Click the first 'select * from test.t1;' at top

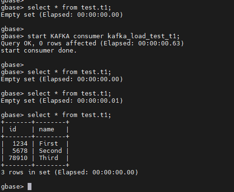point(69,8)
